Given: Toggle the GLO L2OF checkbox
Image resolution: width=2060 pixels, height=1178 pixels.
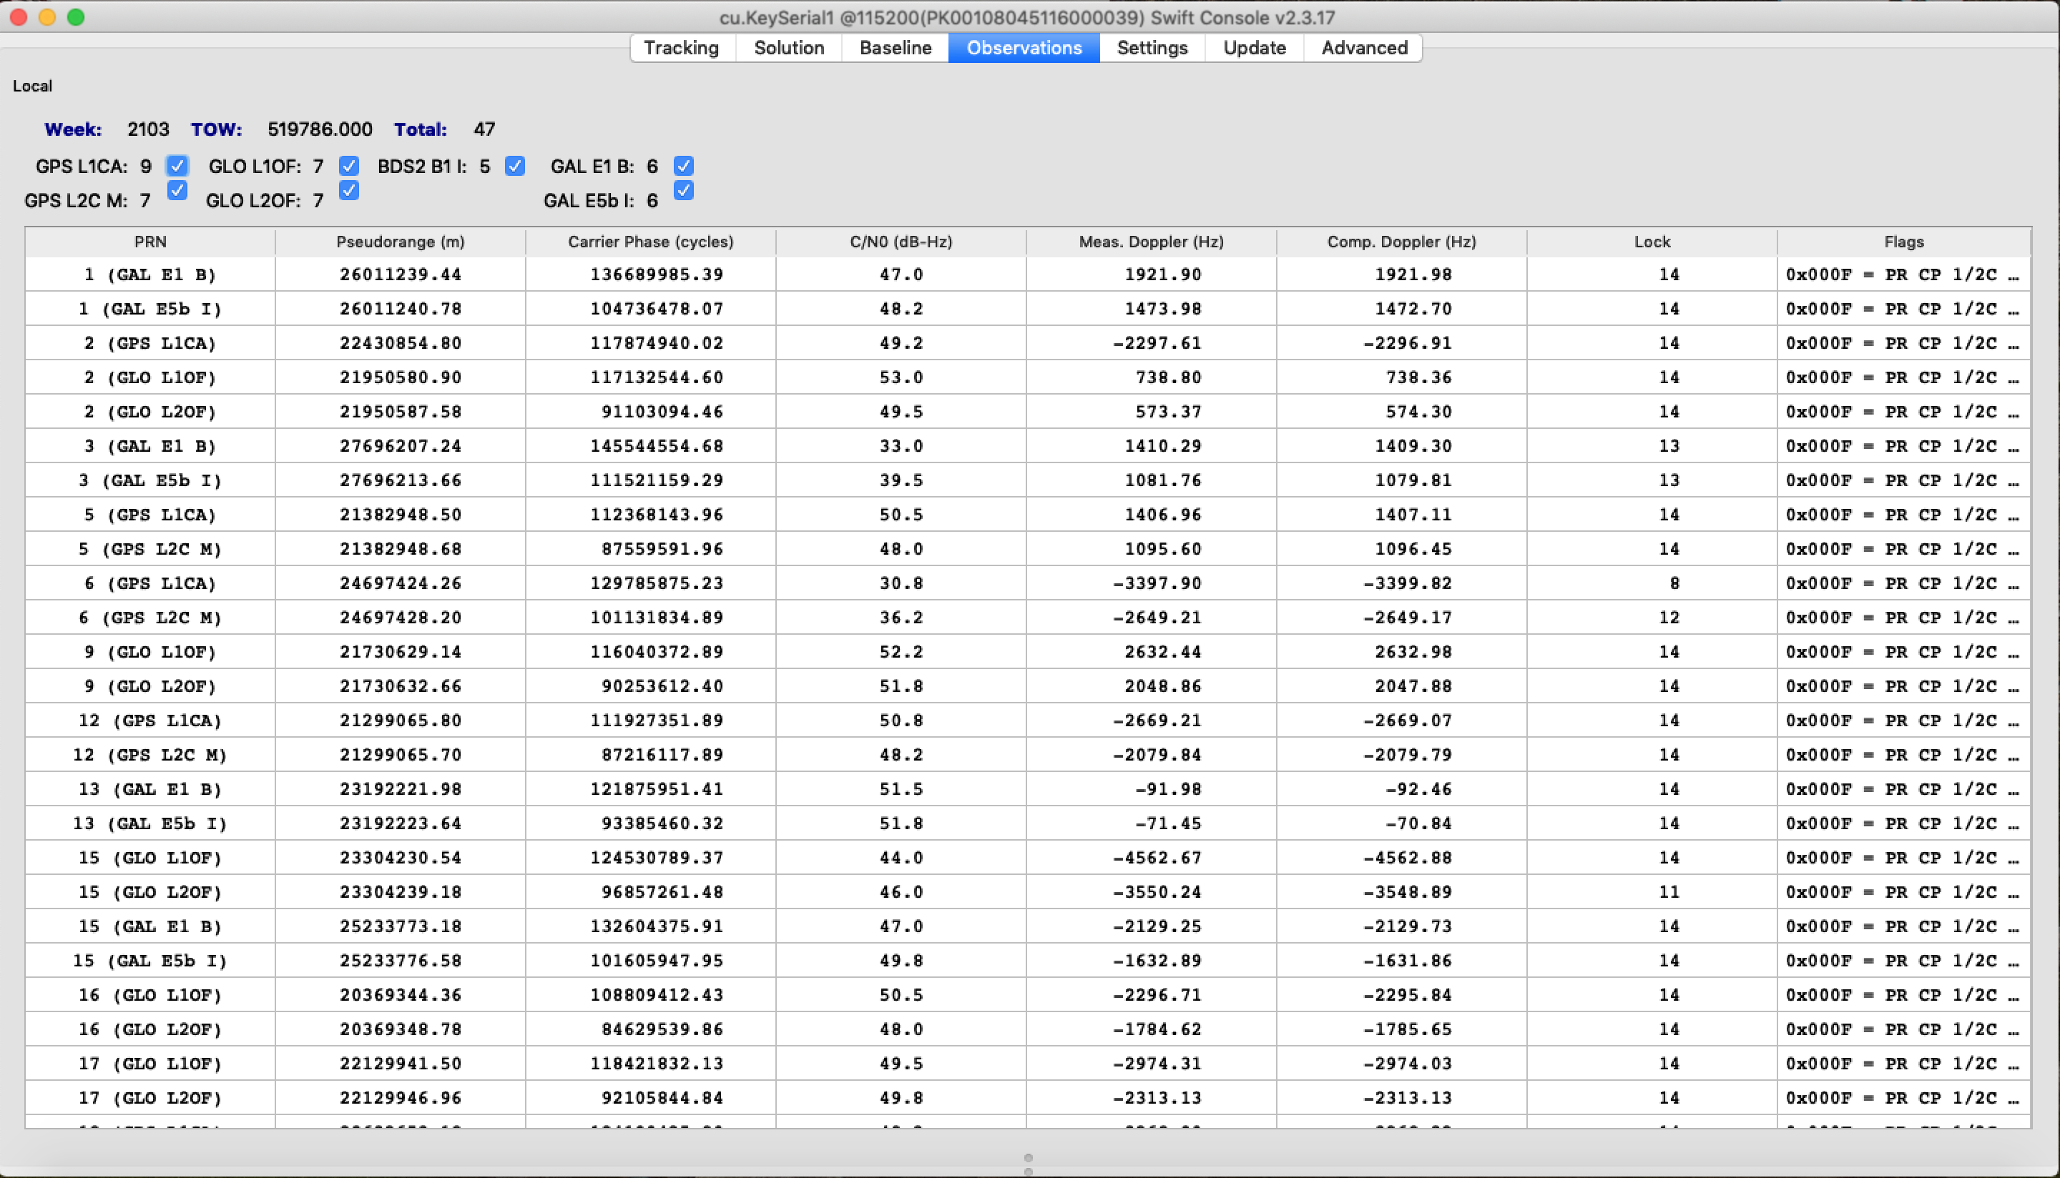Looking at the screenshot, I should [x=349, y=191].
